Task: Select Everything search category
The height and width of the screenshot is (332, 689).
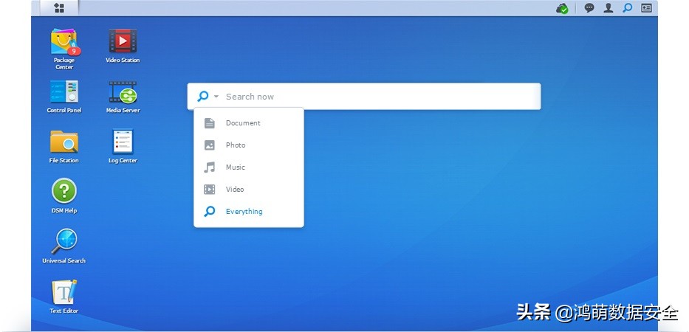Action: point(249,211)
